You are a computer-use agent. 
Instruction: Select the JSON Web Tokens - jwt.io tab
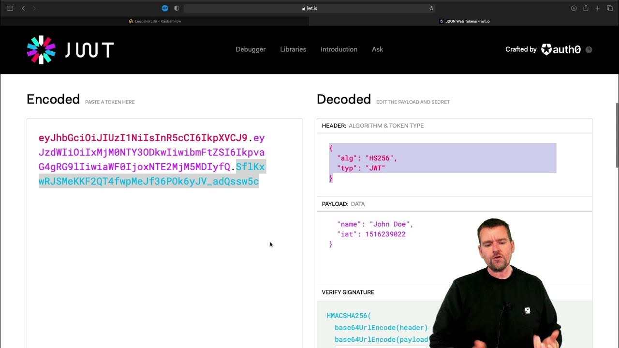click(x=464, y=21)
